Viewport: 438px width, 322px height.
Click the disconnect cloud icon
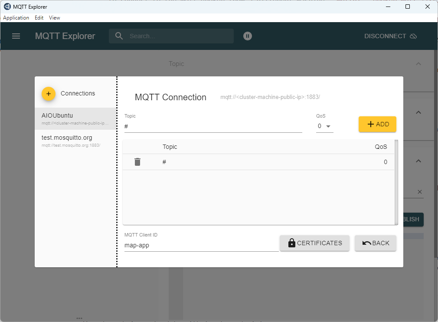coord(413,36)
